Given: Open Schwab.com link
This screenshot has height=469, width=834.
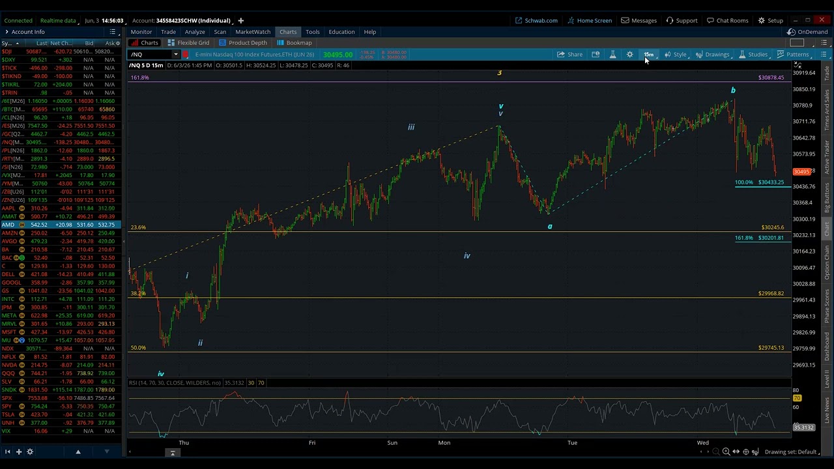Looking at the screenshot, I should (x=536, y=20).
